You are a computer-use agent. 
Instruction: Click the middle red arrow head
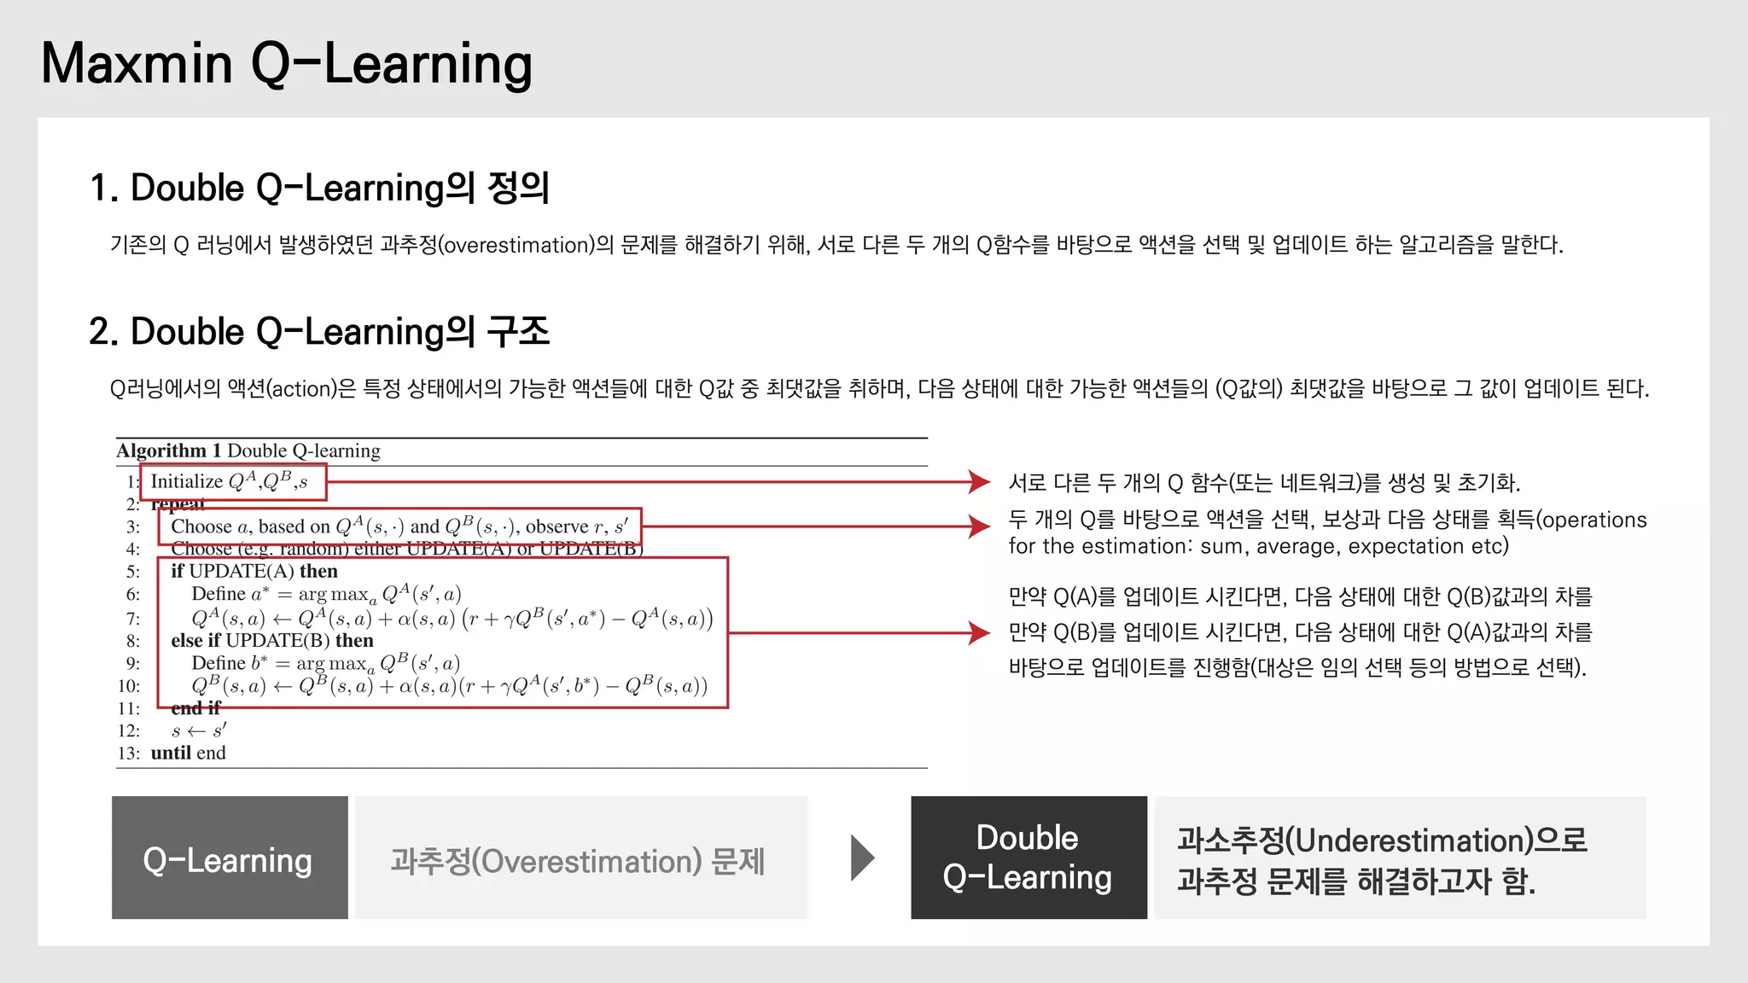coord(978,526)
